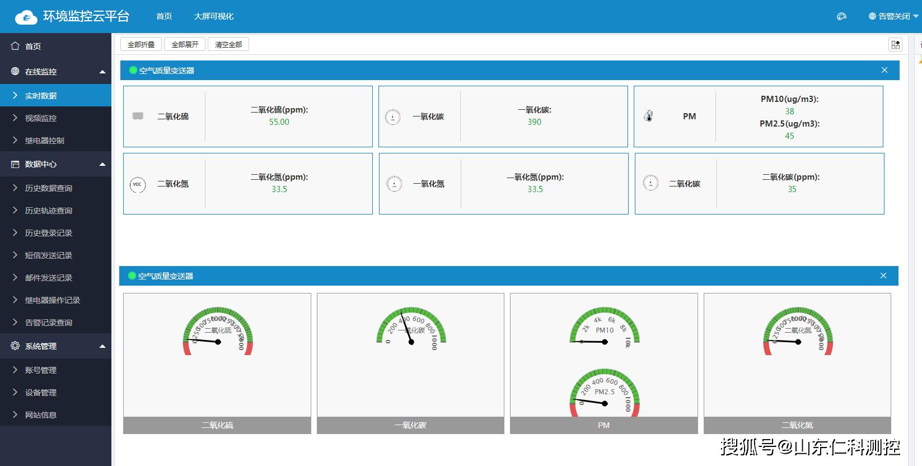Click the gray PM gauge caption bar

tap(604, 425)
